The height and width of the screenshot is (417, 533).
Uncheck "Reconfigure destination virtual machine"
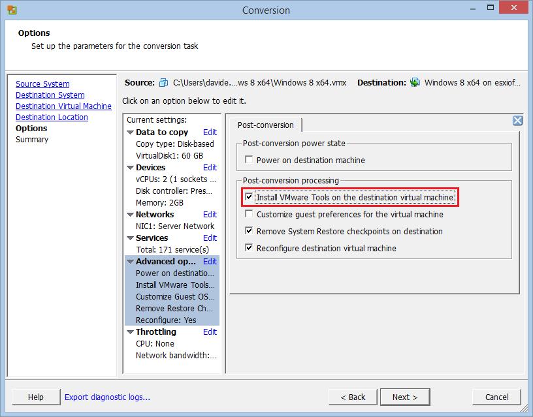click(x=249, y=247)
